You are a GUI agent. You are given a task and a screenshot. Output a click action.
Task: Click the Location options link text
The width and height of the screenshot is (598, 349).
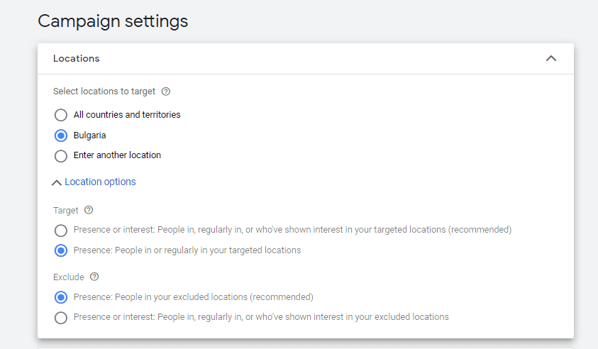coord(100,182)
